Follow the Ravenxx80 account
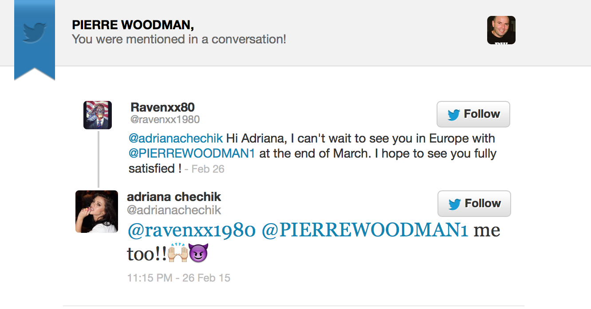The width and height of the screenshot is (591, 309). [473, 114]
